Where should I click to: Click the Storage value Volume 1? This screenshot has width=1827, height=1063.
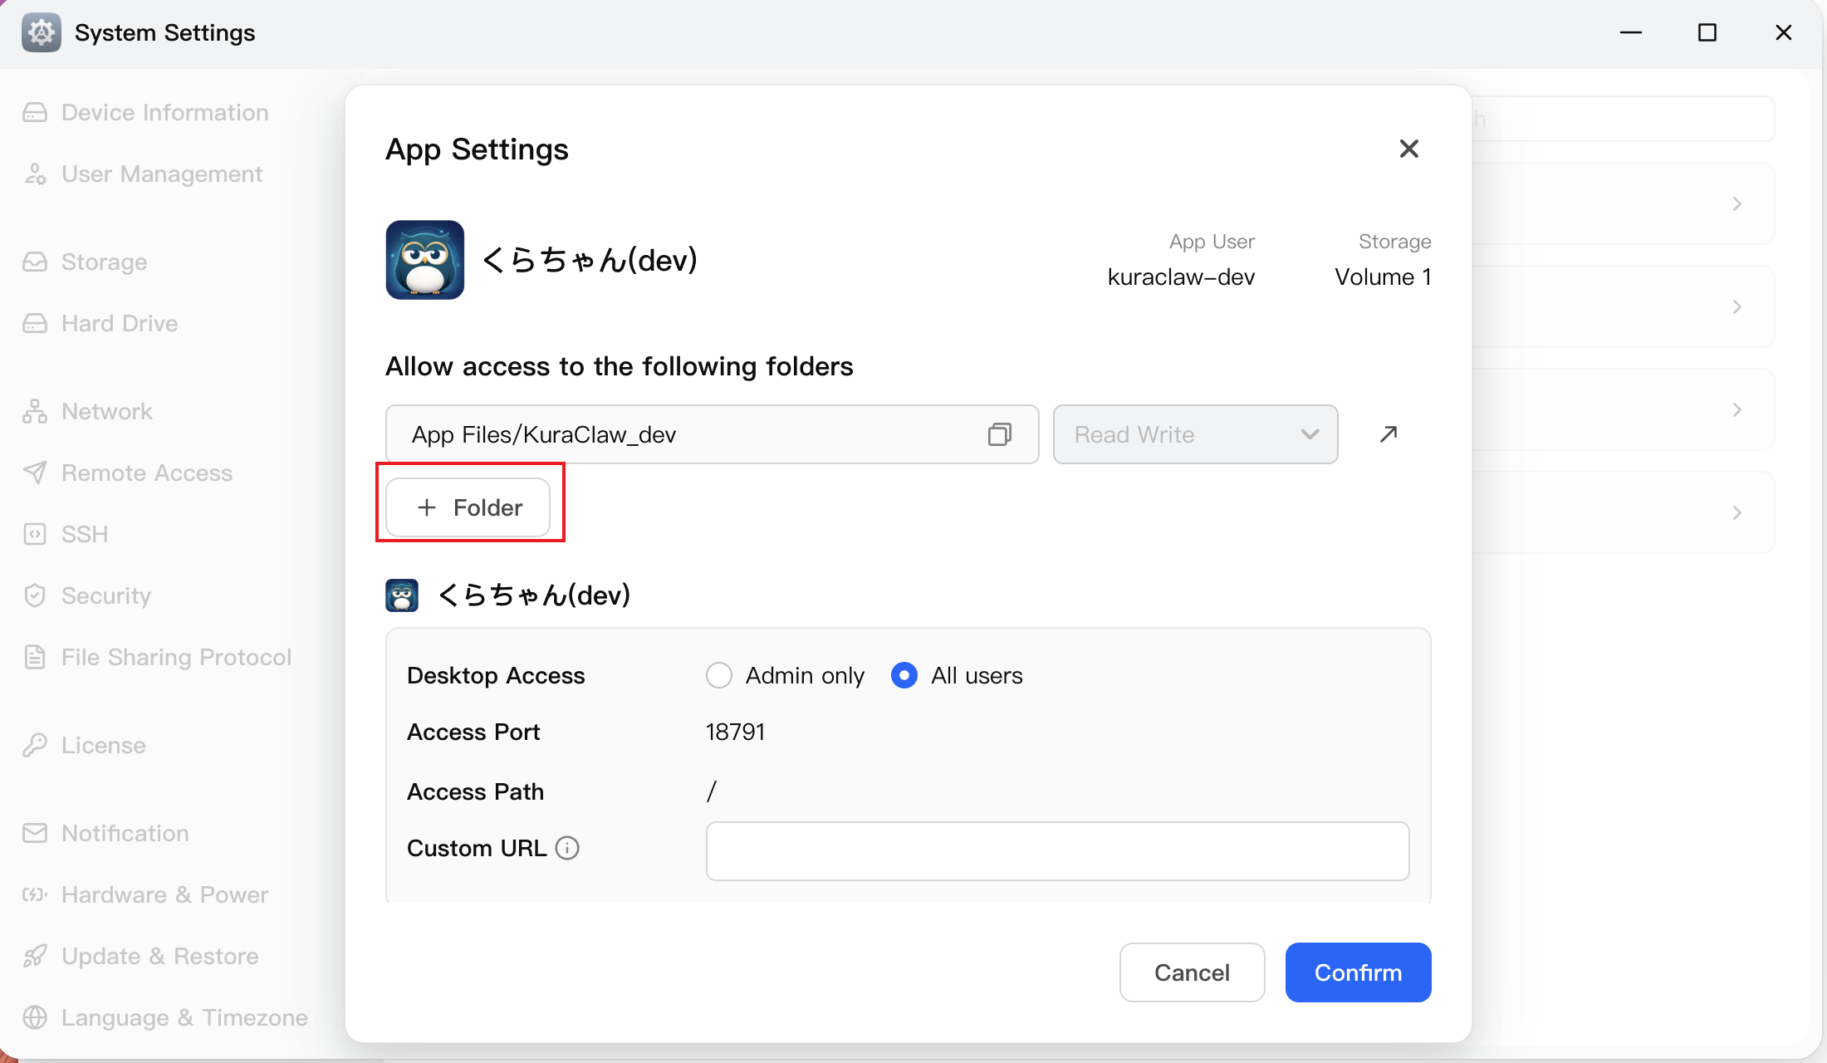click(x=1384, y=277)
